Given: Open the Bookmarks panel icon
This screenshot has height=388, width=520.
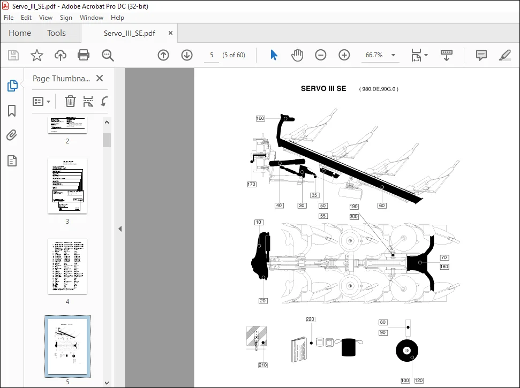Looking at the screenshot, I should (x=12, y=111).
